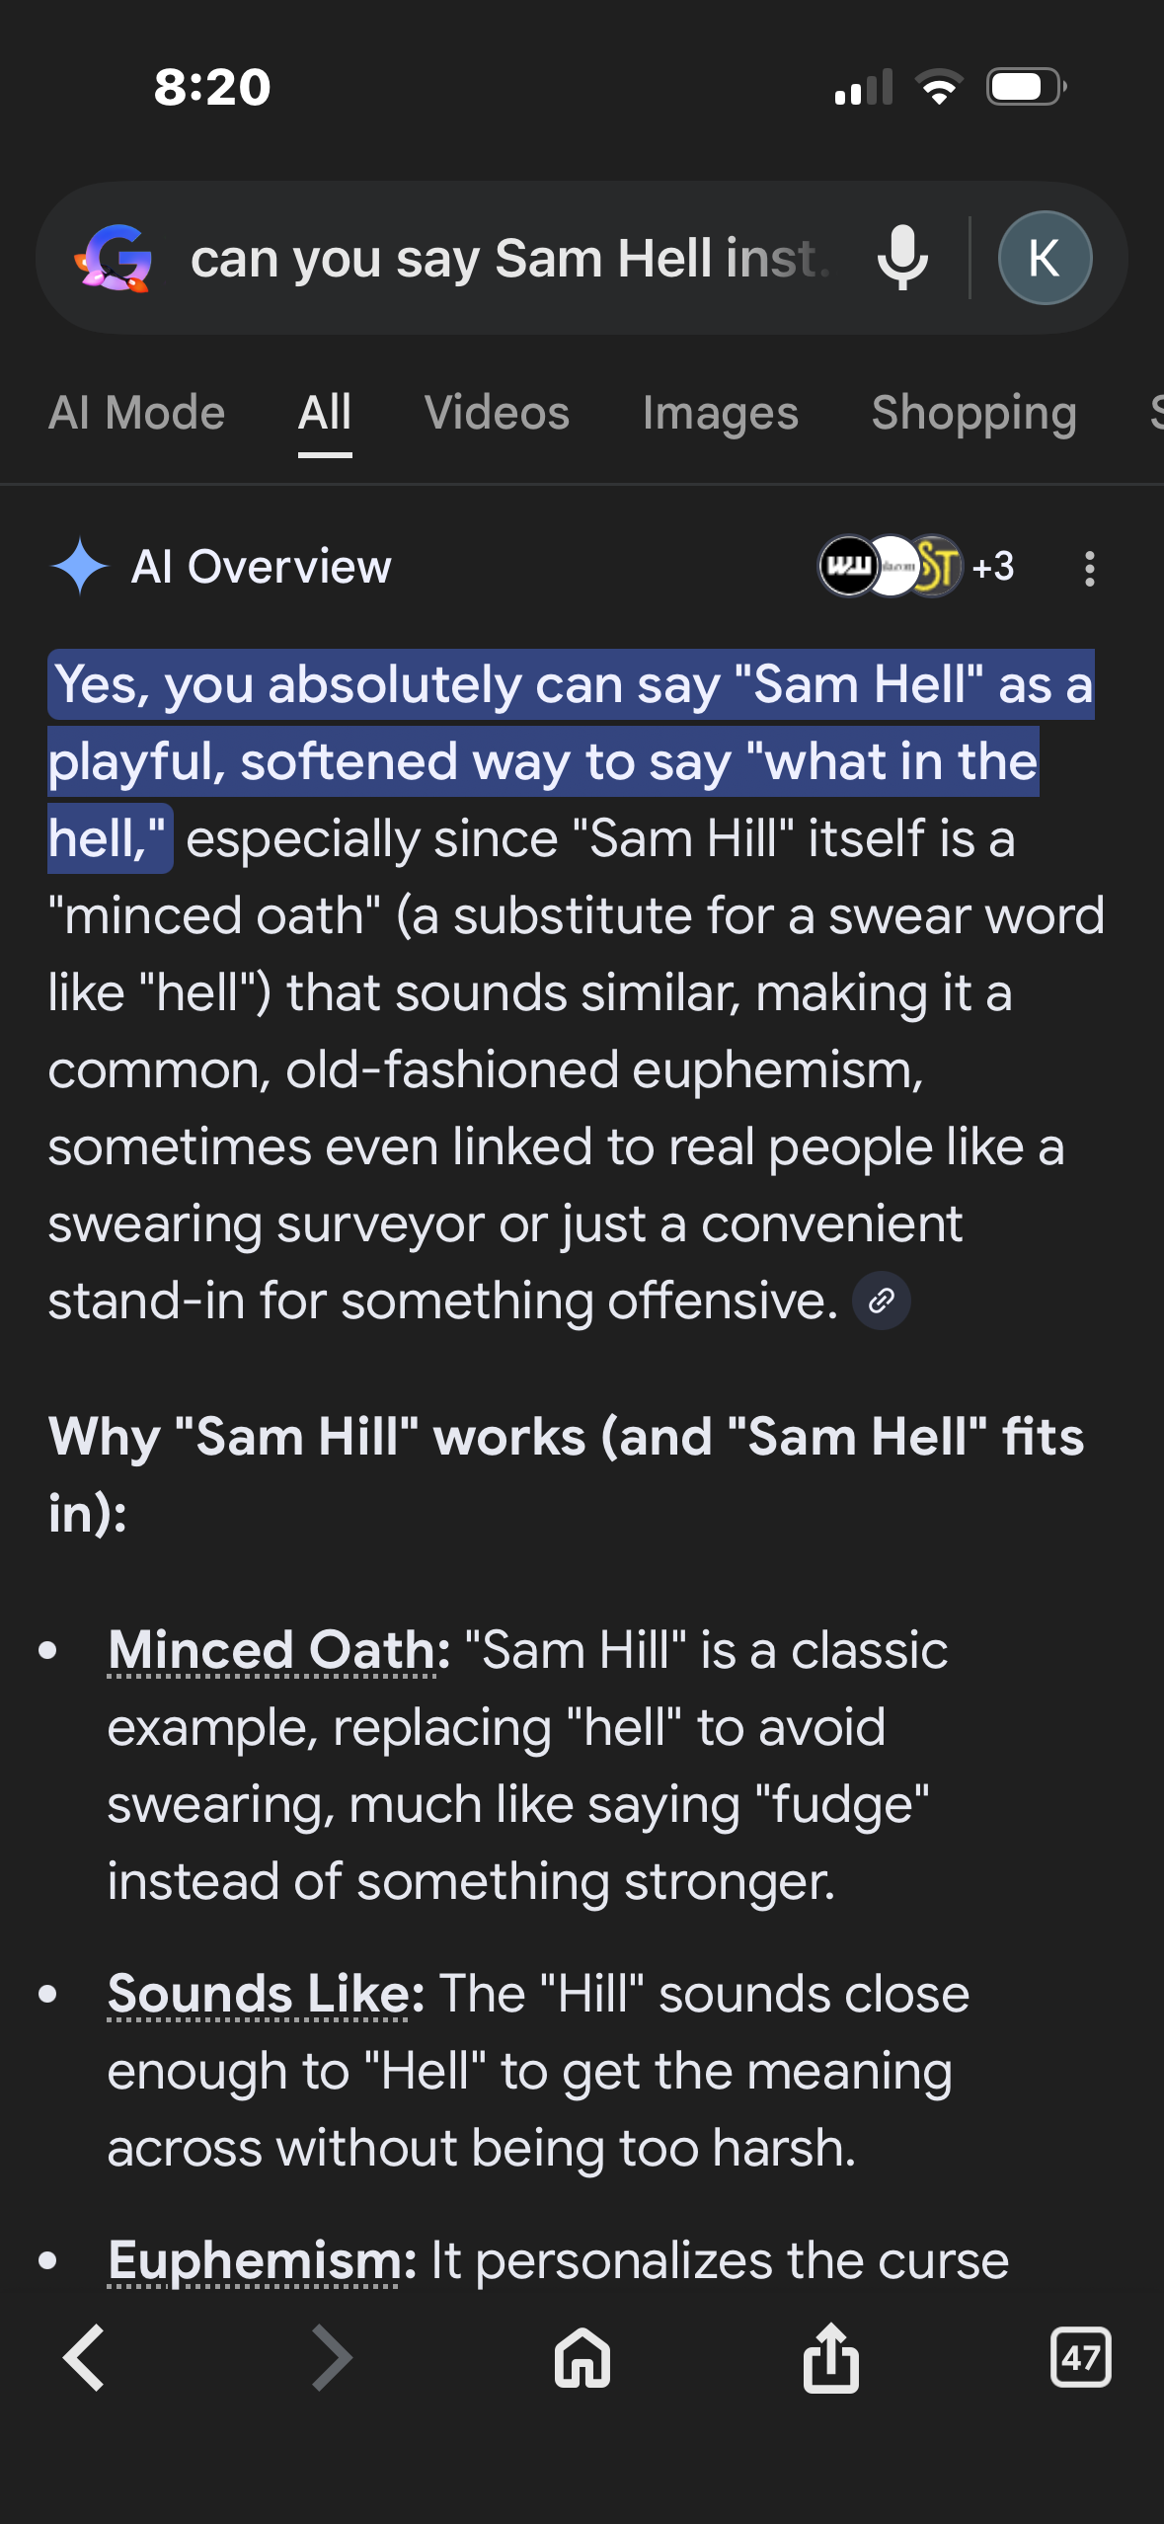Viewport: 1164px width, 2524px height.
Task: Tap the underlined Euphemism term
Action: (x=254, y=2261)
